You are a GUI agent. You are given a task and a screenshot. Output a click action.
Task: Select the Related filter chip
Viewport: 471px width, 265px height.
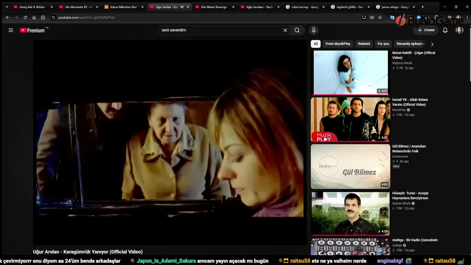click(364, 44)
